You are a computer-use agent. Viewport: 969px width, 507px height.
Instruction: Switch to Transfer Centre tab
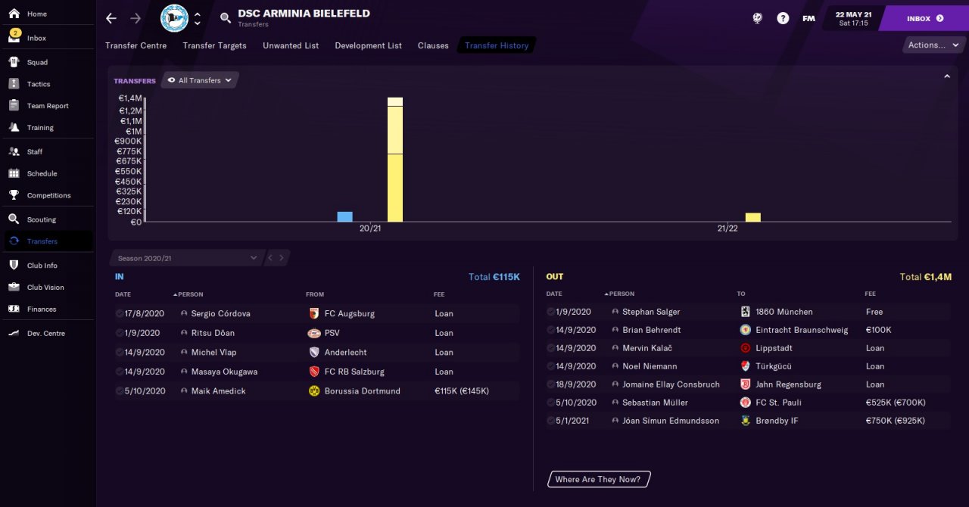(136, 45)
